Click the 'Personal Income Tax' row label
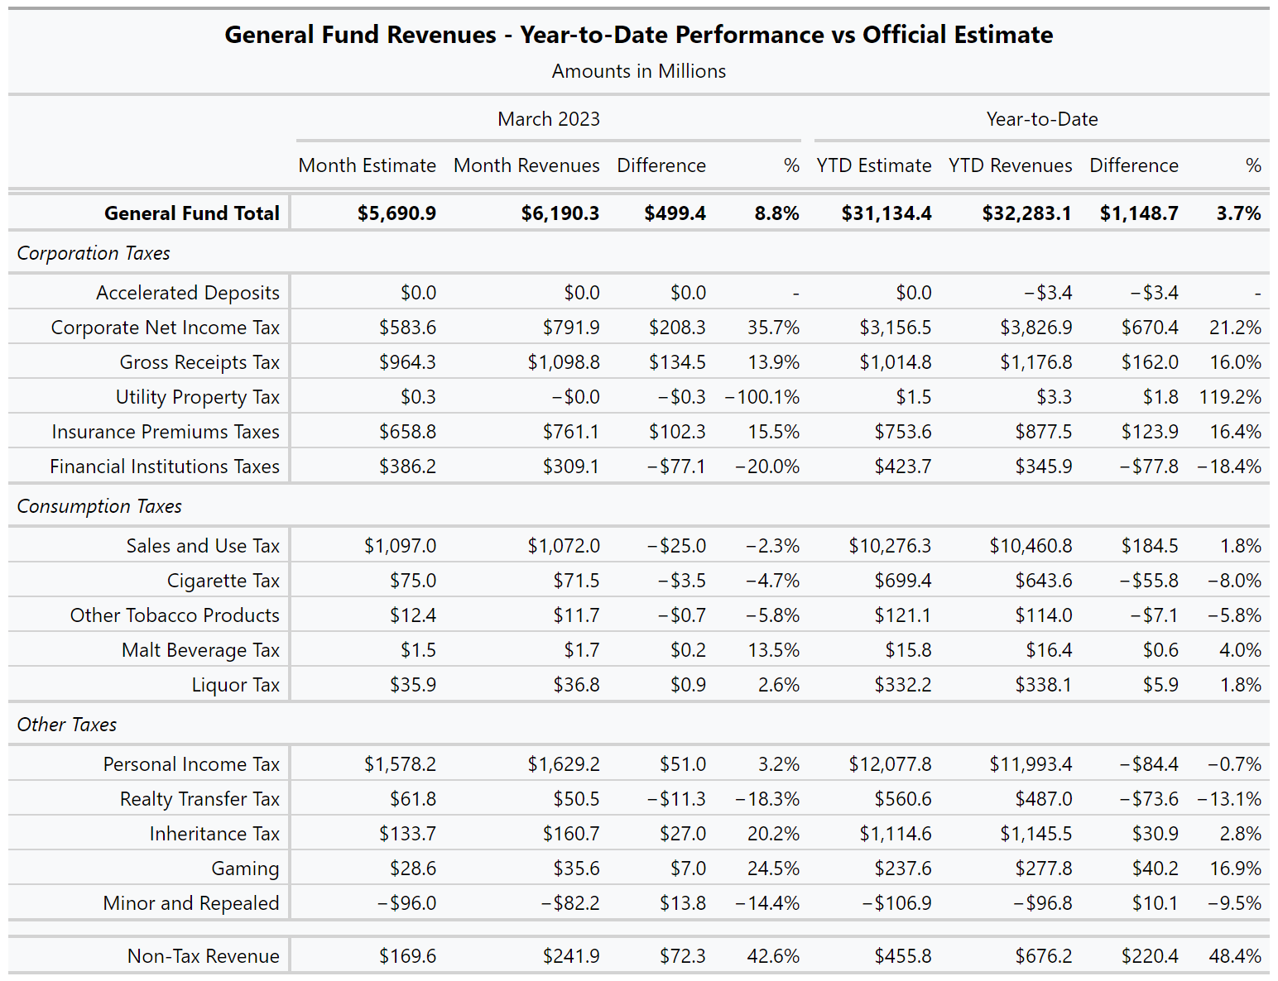 coord(191,764)
